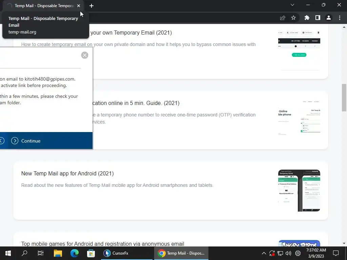The image size is (347, 260).
Task: Click the sync tray icon with red dot
Action: click(x=272, y=253)
